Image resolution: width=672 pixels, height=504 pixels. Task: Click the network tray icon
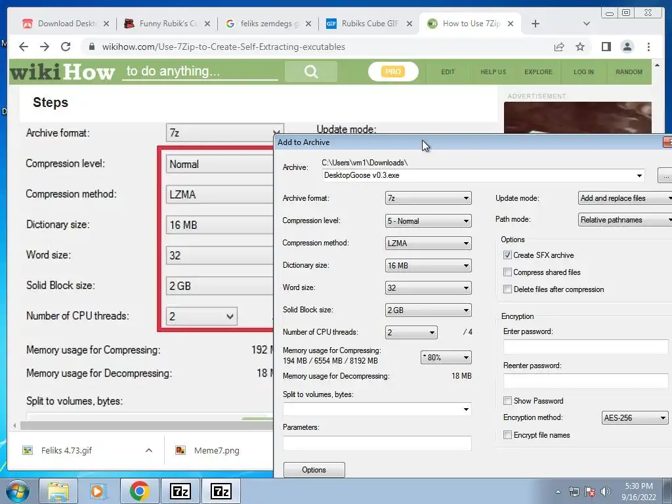click(x=574, y=492)
